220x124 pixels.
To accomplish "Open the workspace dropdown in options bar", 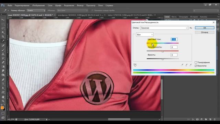I will click(x=206, y=11).
